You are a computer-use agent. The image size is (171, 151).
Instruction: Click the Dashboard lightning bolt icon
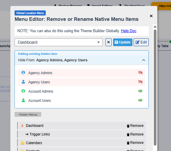[22, 126]
